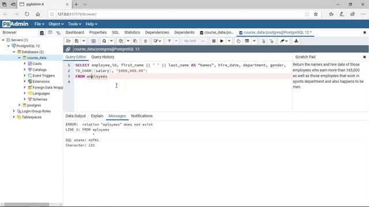Close the Scratch Pad panel

364,57
